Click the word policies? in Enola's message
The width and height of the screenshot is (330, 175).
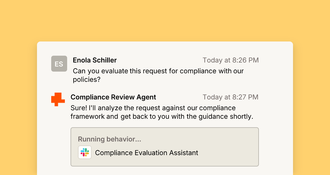pos(87,80)
